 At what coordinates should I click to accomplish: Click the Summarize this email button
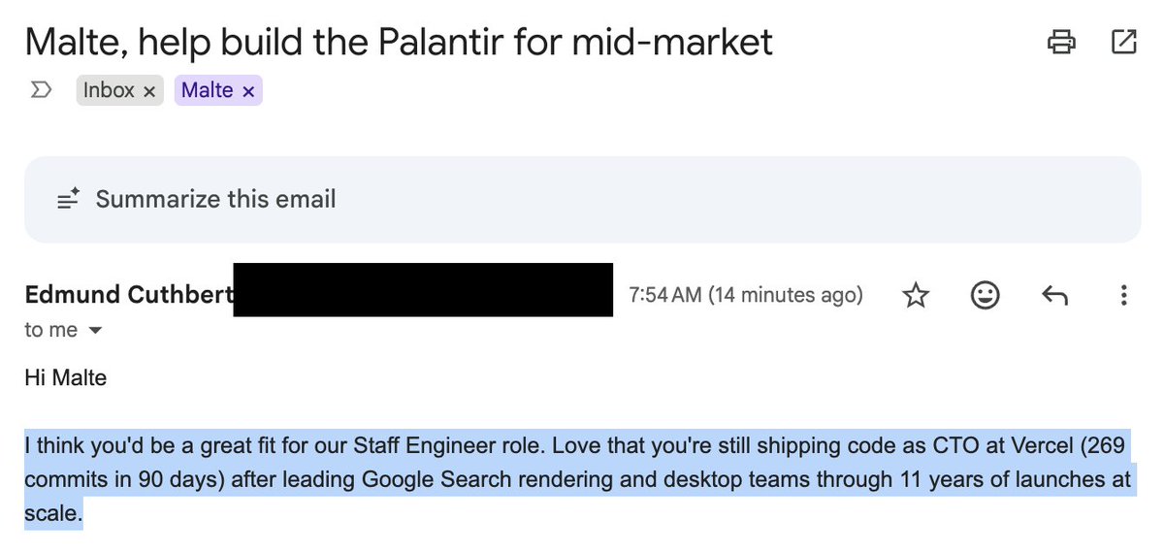pos(215,200)
